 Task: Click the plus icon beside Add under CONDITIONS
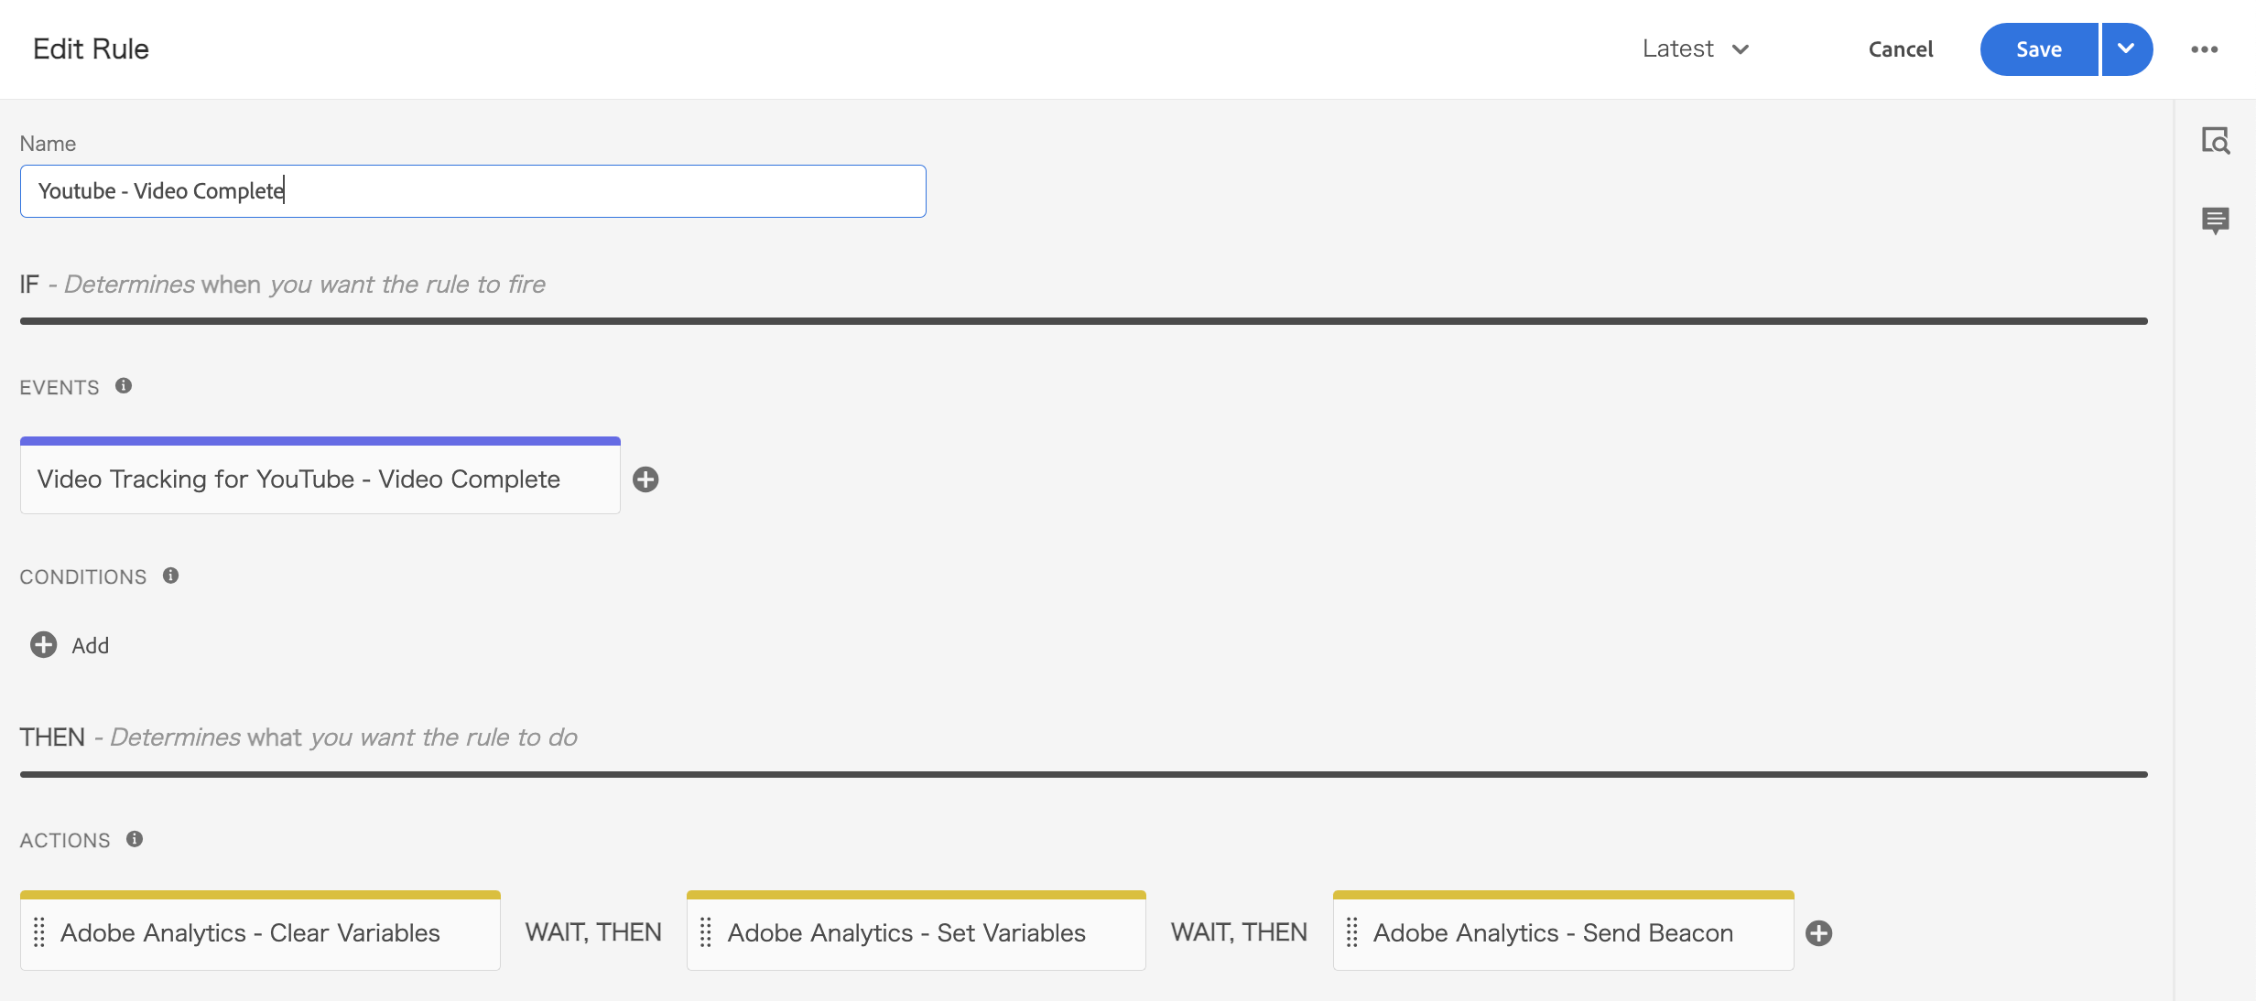click(x=41, y=645)
